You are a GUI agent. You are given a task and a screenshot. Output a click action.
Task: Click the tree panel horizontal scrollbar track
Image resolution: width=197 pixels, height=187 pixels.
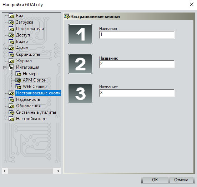tap(30, 171)
